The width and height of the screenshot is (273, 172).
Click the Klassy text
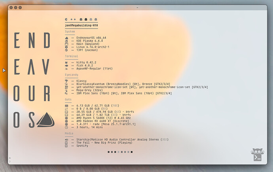pos(82,81)
